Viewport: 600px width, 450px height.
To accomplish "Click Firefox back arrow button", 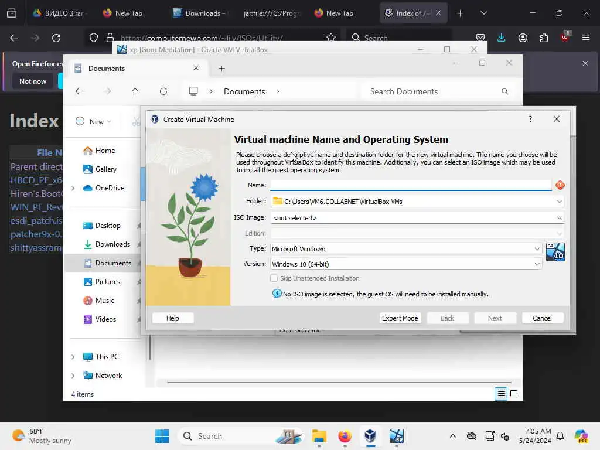I will pos(14,38).
